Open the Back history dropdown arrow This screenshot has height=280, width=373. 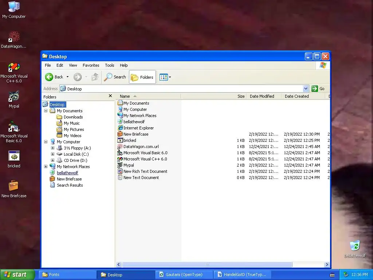click(67, 77)
